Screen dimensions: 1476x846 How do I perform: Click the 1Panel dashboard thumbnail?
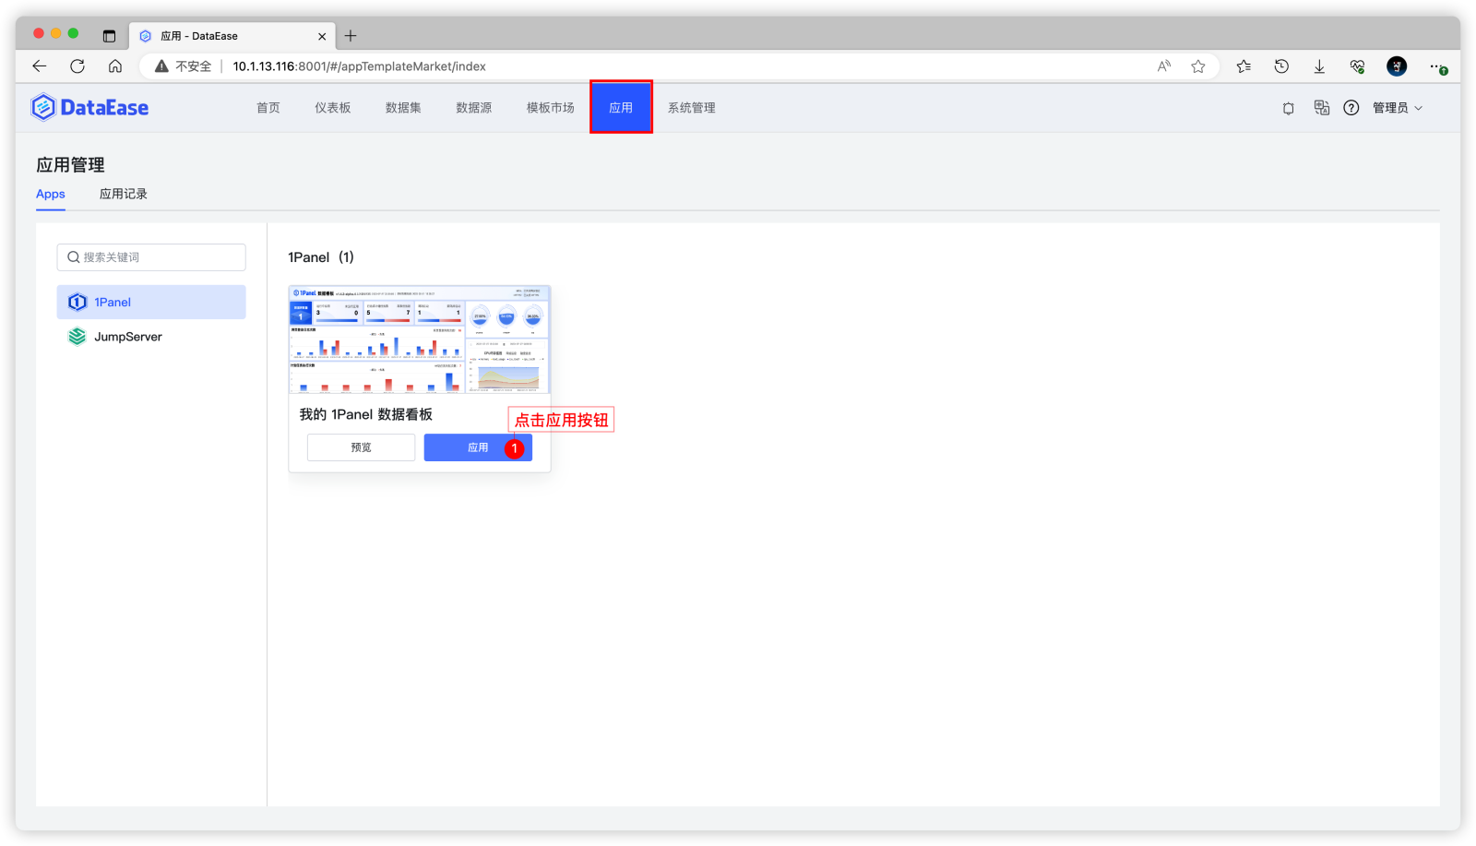[x=420, y=340]
